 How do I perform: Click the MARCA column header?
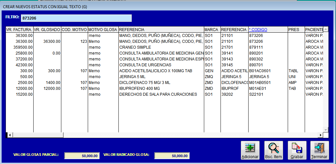click(212, 30)
